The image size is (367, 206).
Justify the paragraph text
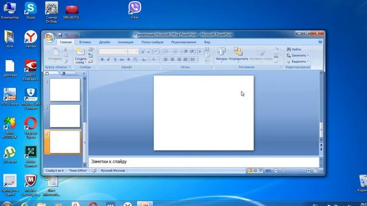coord(185,60)
